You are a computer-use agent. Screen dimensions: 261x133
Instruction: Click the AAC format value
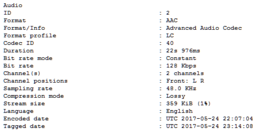click(x=172, y=20)
